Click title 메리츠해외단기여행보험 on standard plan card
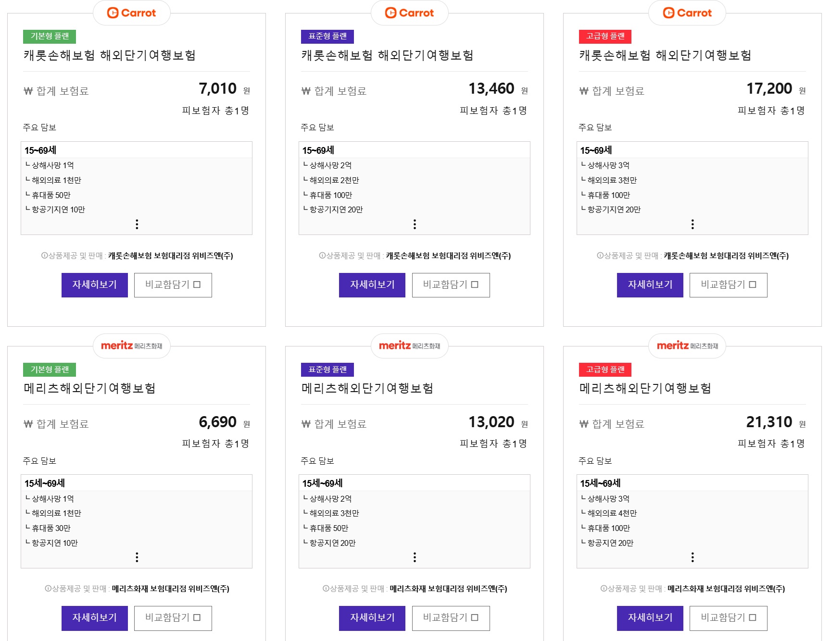 [367, 388]
